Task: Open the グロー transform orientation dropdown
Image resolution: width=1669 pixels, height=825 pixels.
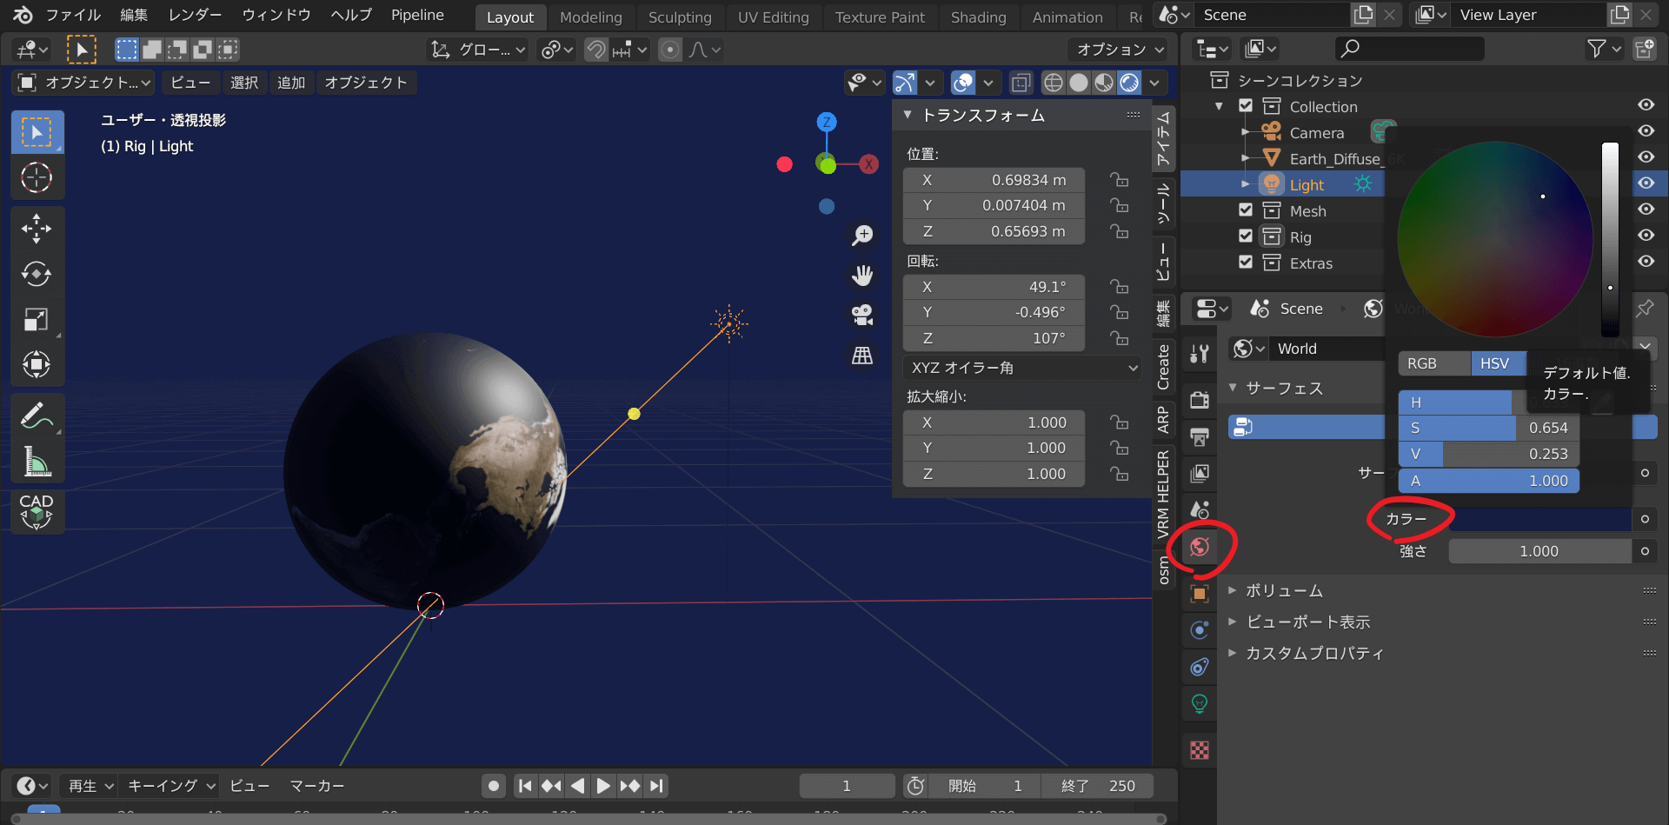Action: pyautogui.click(x=479, y=50)
